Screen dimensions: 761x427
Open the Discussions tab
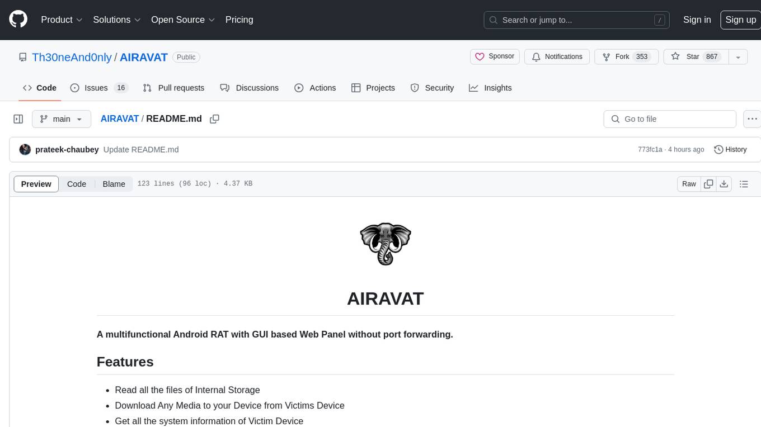click(249, 88)
